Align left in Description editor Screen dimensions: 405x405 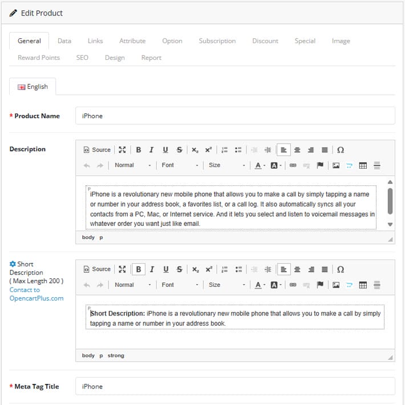283,150
